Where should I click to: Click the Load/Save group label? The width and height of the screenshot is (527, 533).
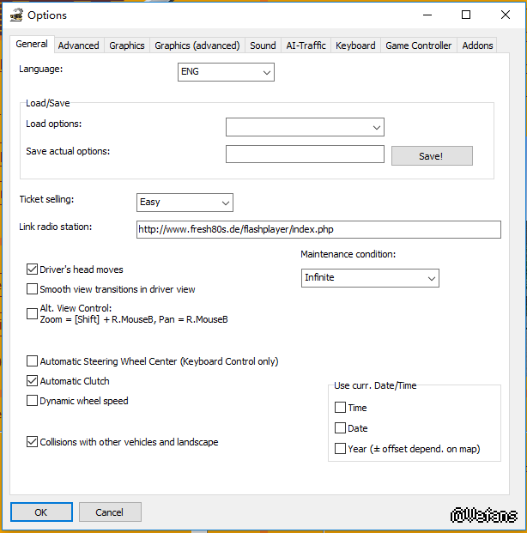(x=48, y=103)
